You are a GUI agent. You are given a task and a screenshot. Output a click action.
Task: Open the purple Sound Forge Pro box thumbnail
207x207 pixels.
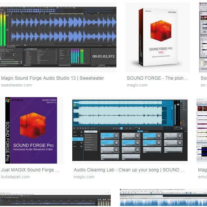[31, 130]
